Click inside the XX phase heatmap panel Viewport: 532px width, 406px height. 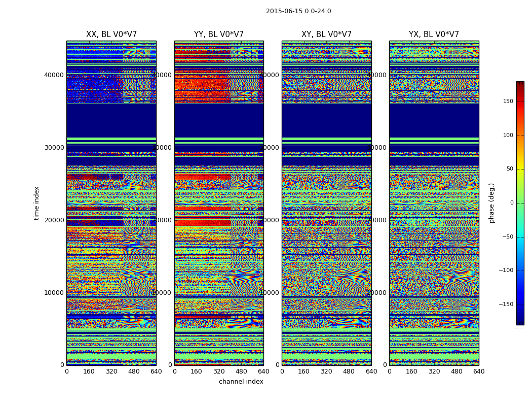(x=111, y=203)
